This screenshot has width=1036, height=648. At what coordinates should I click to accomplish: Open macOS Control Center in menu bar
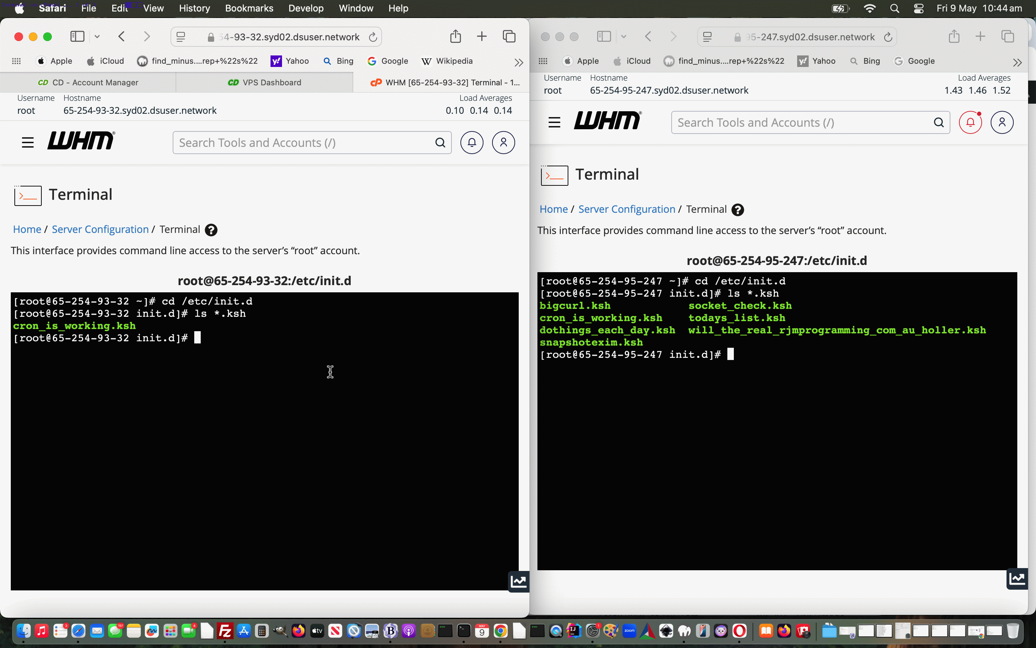(918, 8)
